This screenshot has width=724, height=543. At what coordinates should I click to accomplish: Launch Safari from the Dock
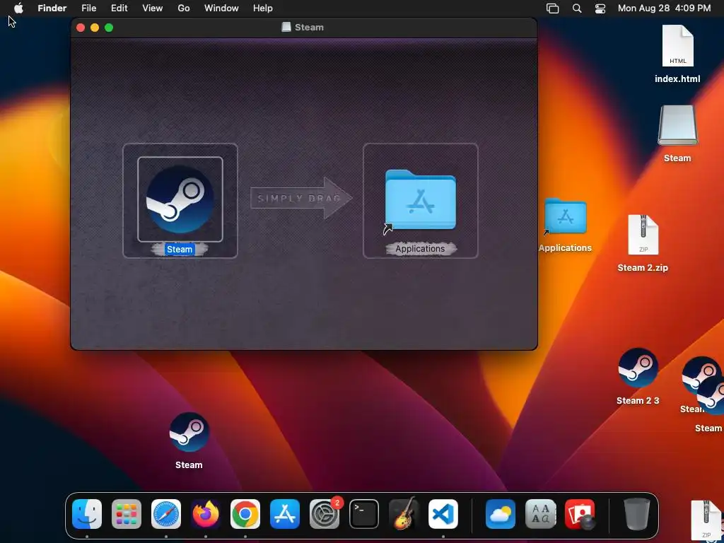[166, 513]
